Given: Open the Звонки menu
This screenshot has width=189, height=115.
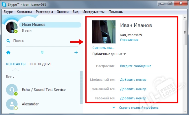Looking at the screenshot, I should (x=63, y=12).
